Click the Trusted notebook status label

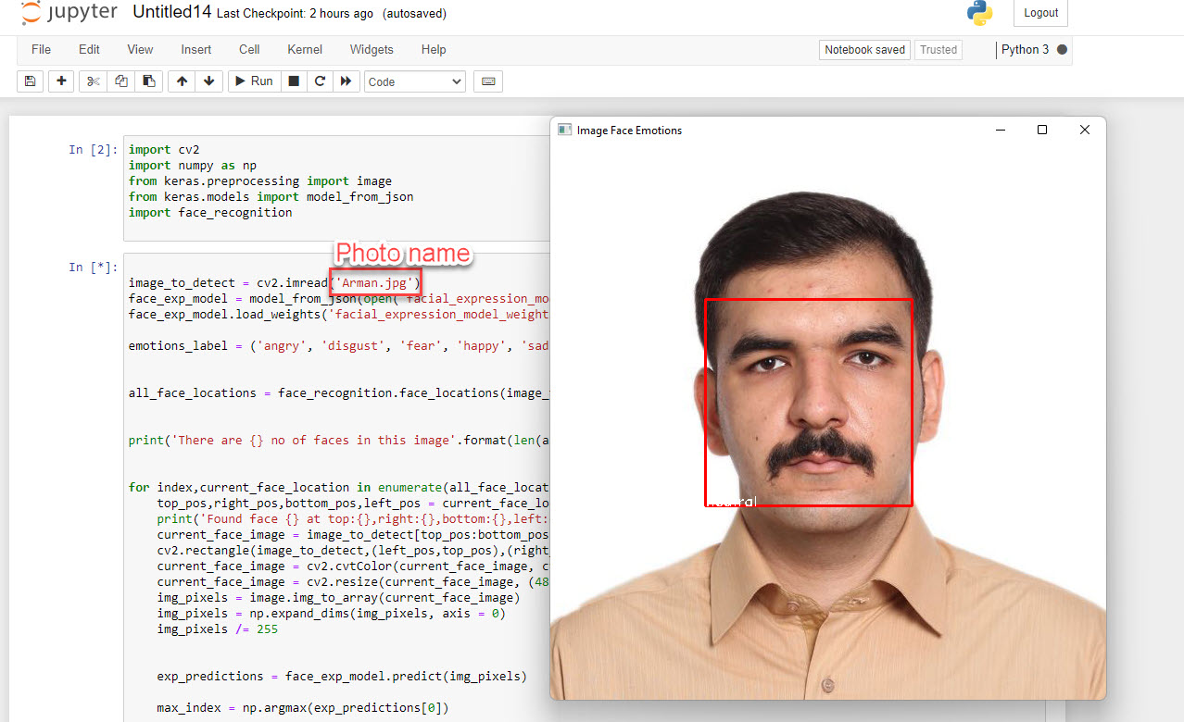pyautogui.click(x=938, y=49)
